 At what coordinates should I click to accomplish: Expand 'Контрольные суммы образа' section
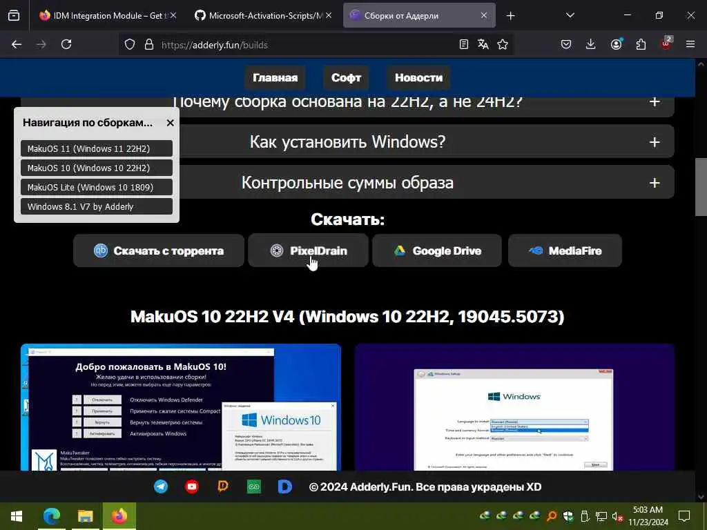(347, 182)
